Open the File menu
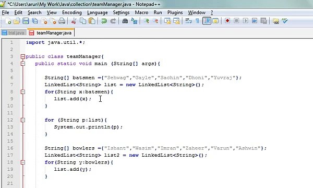Viewport: 313px width, 188px height. pyautogui.click(x=5, y=13)
